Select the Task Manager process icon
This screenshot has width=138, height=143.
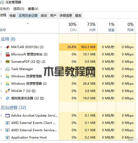tap(8, 69)
